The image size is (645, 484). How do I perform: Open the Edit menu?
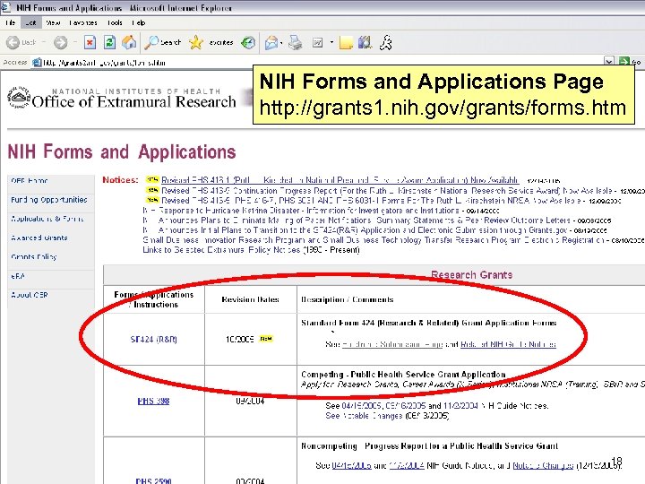pyautogui.click(x=30, y=22)
